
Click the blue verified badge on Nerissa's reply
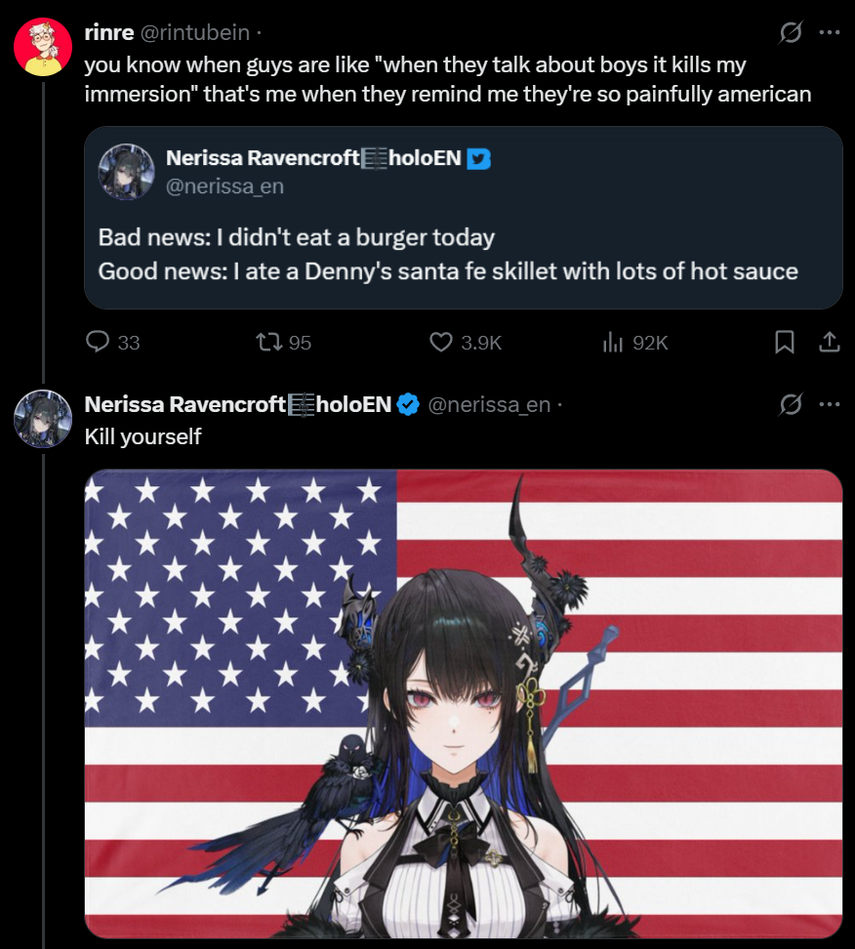point(408,404)
